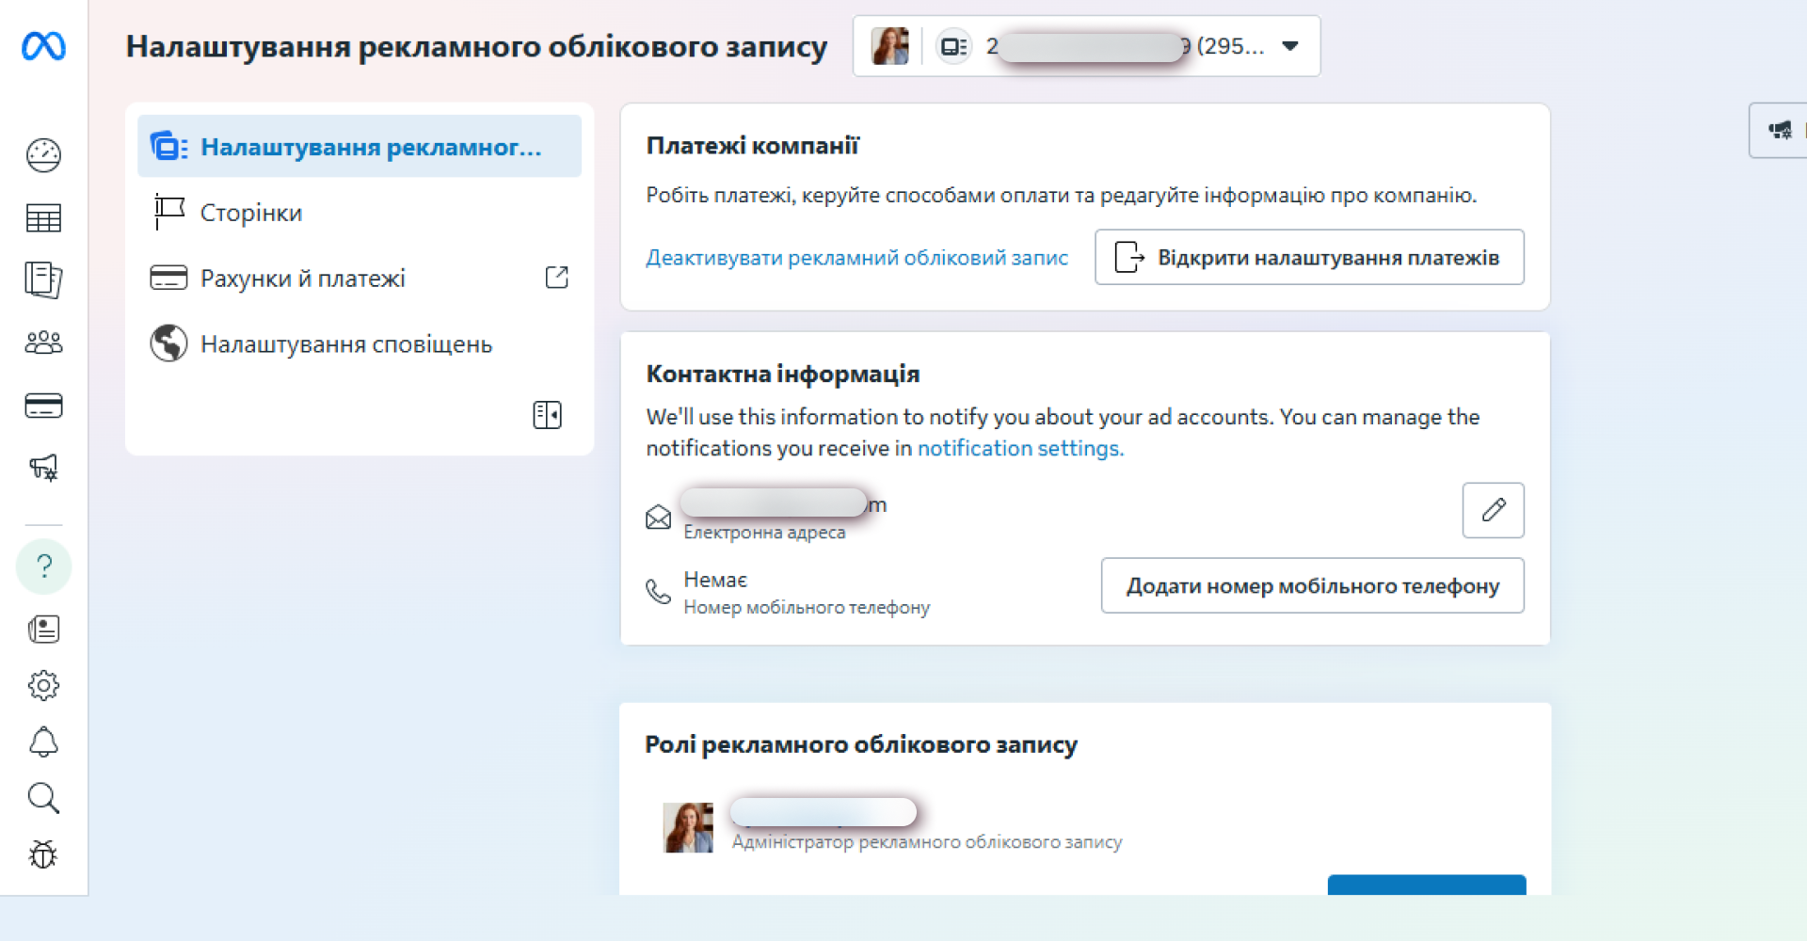The width and height of the screenshot is (1807, 941).
Task: Expand the ad account selector dropdown
Action: (1289, 45)
